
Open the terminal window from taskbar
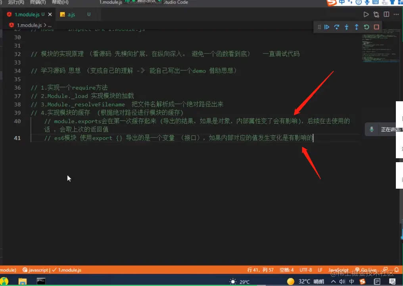tap(41, 281)
